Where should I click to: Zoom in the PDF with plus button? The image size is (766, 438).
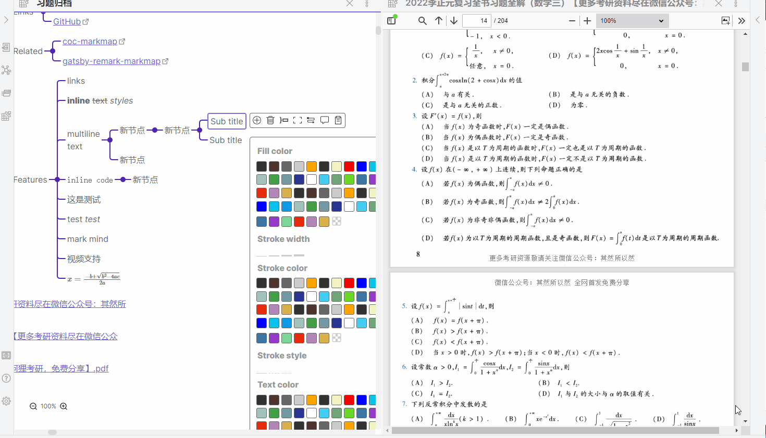(587, 21)
